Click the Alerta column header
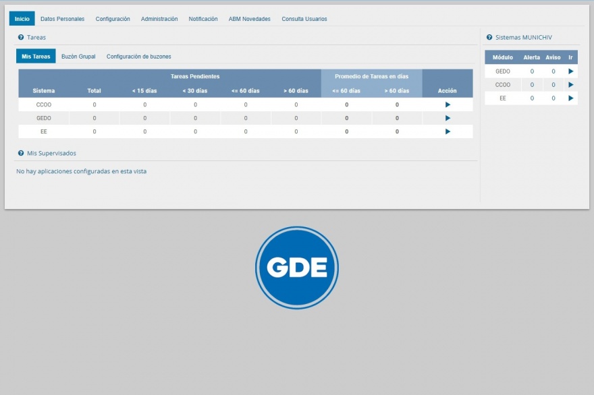 [531, 57]
